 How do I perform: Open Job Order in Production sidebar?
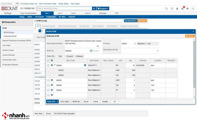click(6, 45)
